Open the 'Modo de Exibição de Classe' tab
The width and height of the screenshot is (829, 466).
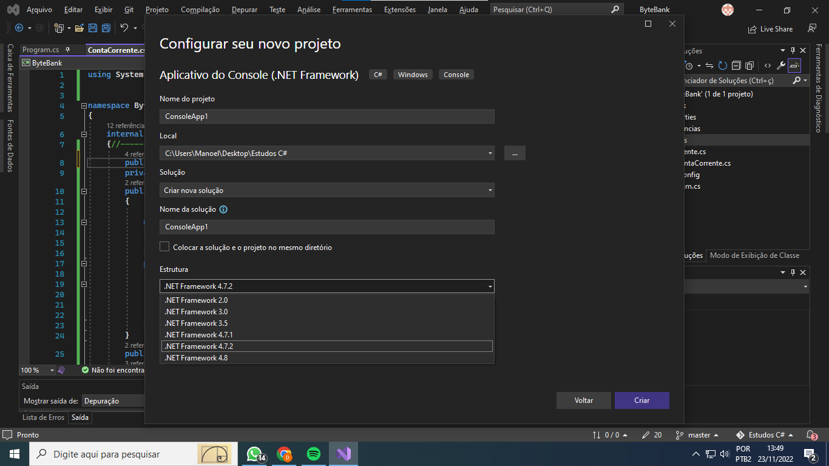click(754, 255)
